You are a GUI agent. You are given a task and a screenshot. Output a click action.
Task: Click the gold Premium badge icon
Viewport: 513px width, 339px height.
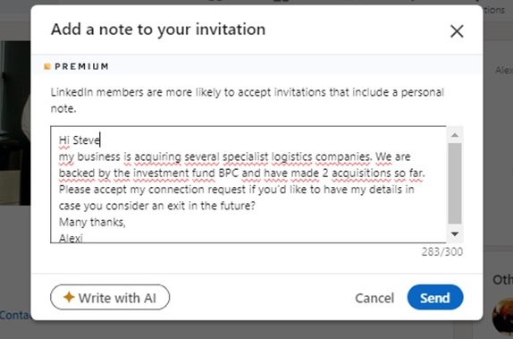pos(47,66)
